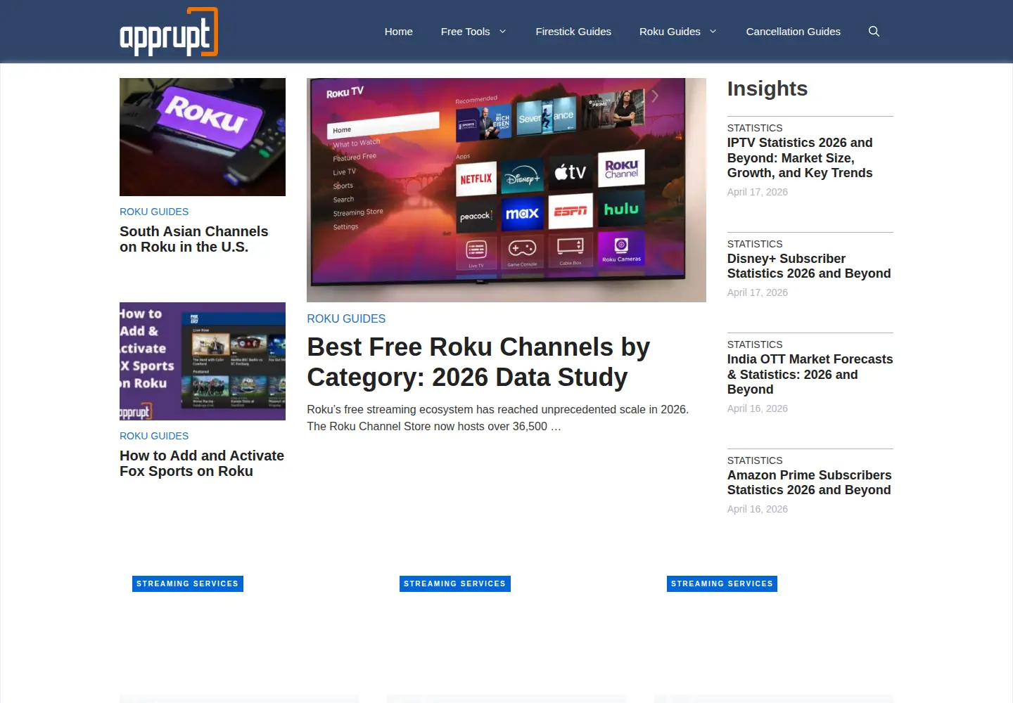Open the search magnifier icon
The height and width of the screenshot is (703, 1013).
click(x=874, y=32)
